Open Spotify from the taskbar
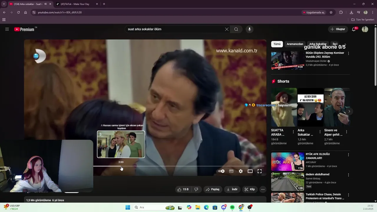Viewport: 377px width, 212px height. (x=232, y=207)
